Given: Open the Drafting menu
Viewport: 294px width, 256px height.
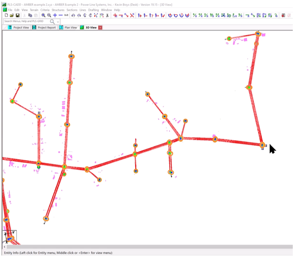Looking at the screenshot, I should 94,10.
